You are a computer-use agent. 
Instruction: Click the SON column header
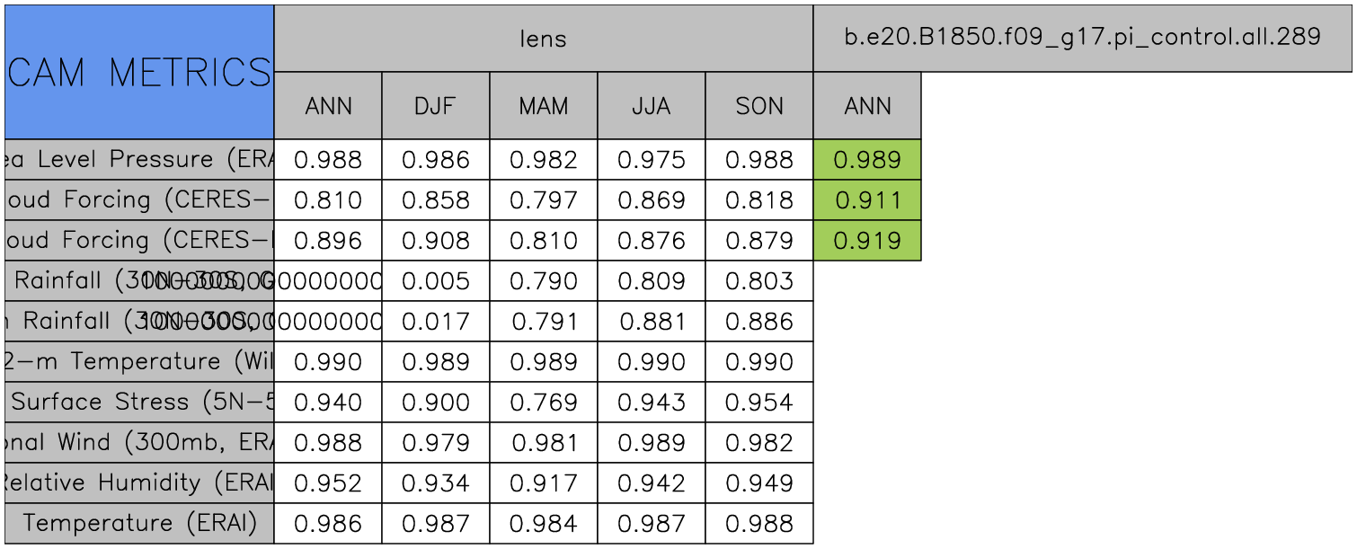[758, 106]
